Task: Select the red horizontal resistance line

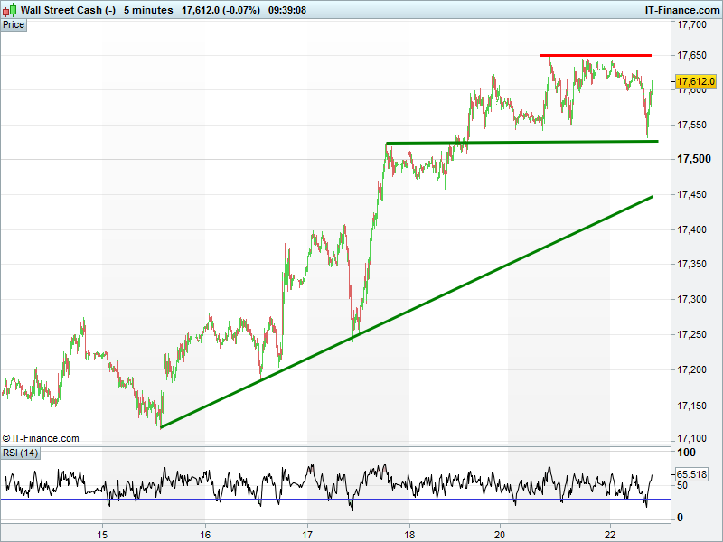Action: [x=596, y=55]
